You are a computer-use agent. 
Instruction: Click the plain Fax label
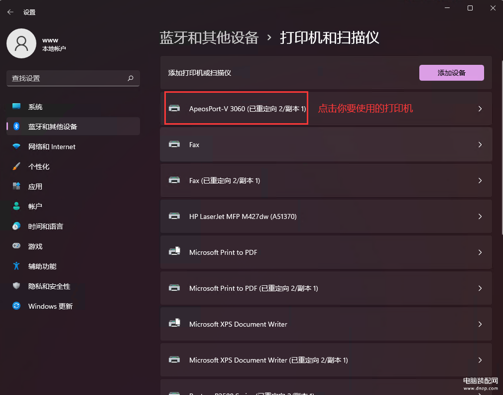click(x=194, y=145)
